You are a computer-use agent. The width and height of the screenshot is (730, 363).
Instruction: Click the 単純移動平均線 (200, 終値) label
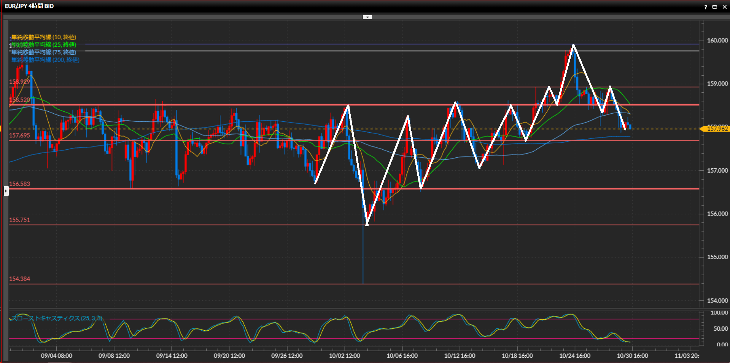click(45, 60)
